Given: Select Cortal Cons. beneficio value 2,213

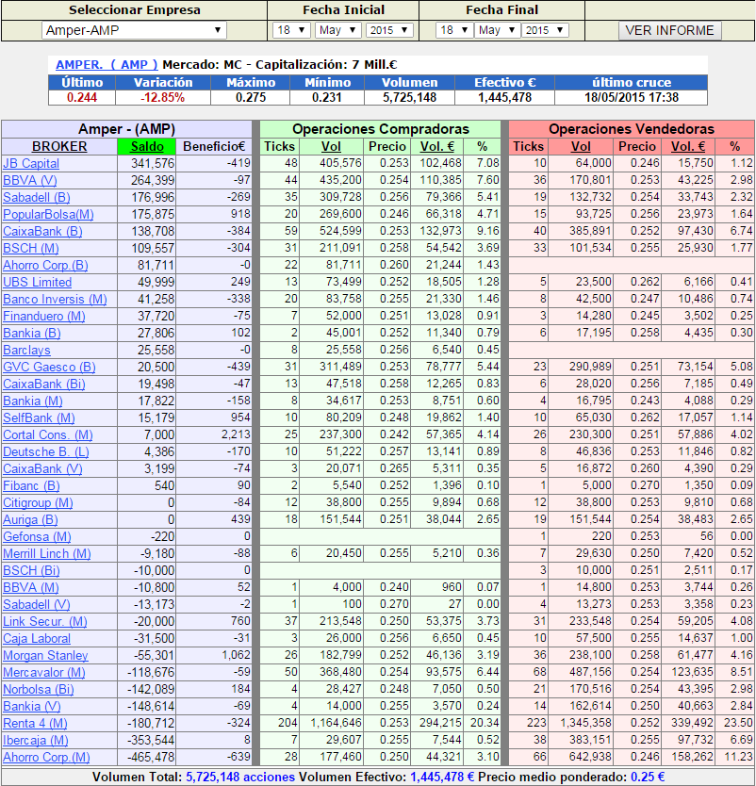Looking at the screenshot, I should point(236,434).
